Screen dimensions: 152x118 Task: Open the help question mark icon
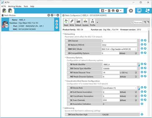(117, 11)
